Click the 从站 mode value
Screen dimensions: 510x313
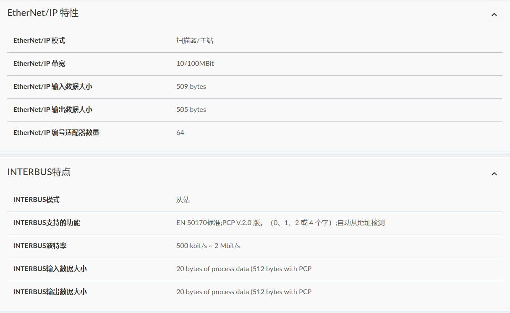point(183,200)
